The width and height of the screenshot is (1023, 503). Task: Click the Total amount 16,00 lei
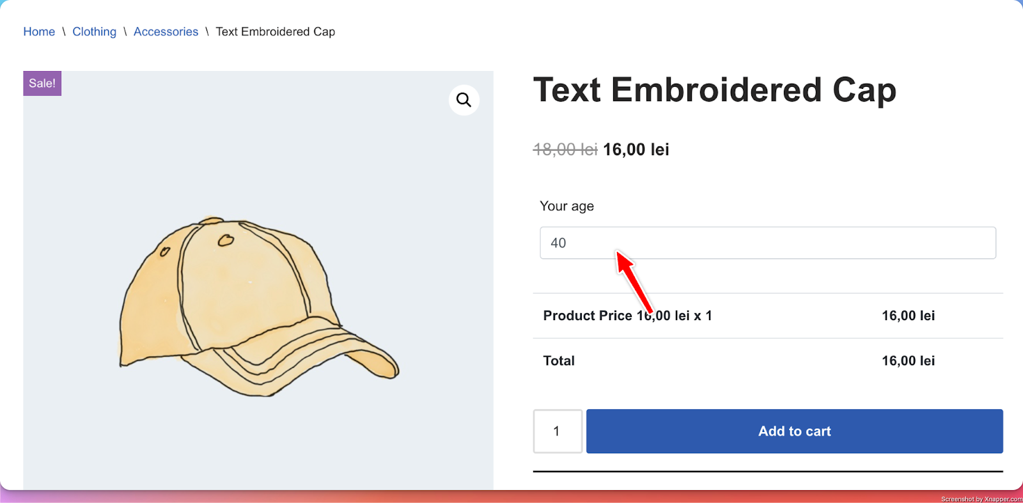909,360
